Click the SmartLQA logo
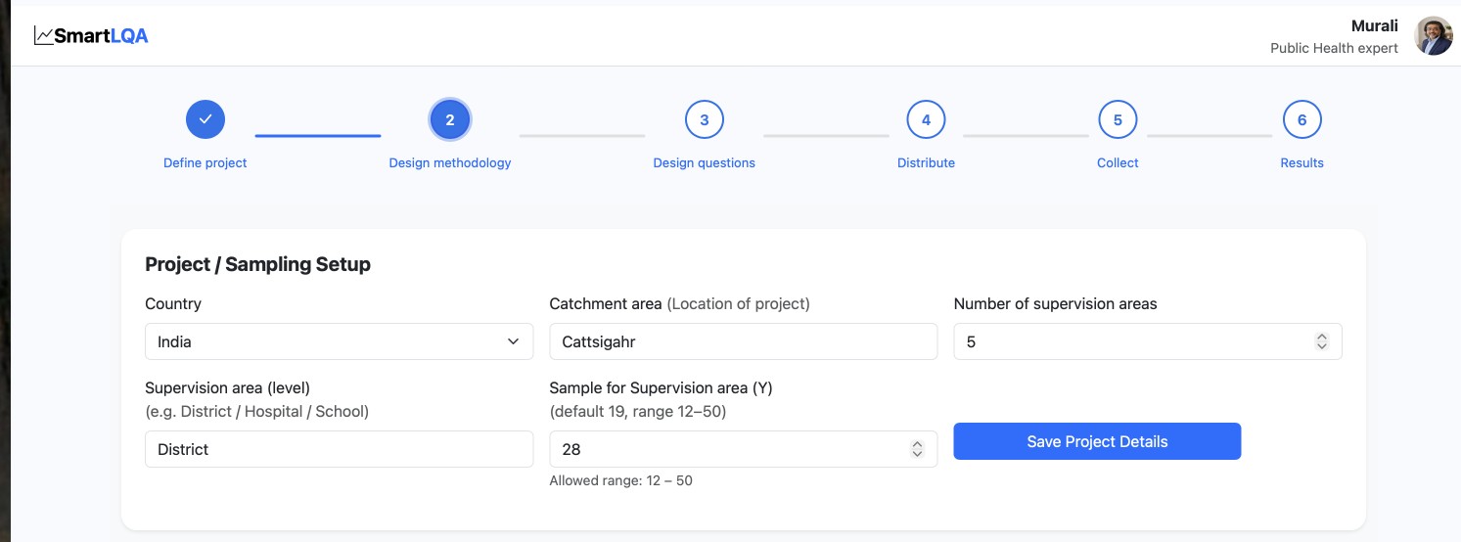Viewport: 1461px width, 542px height. 91,36
